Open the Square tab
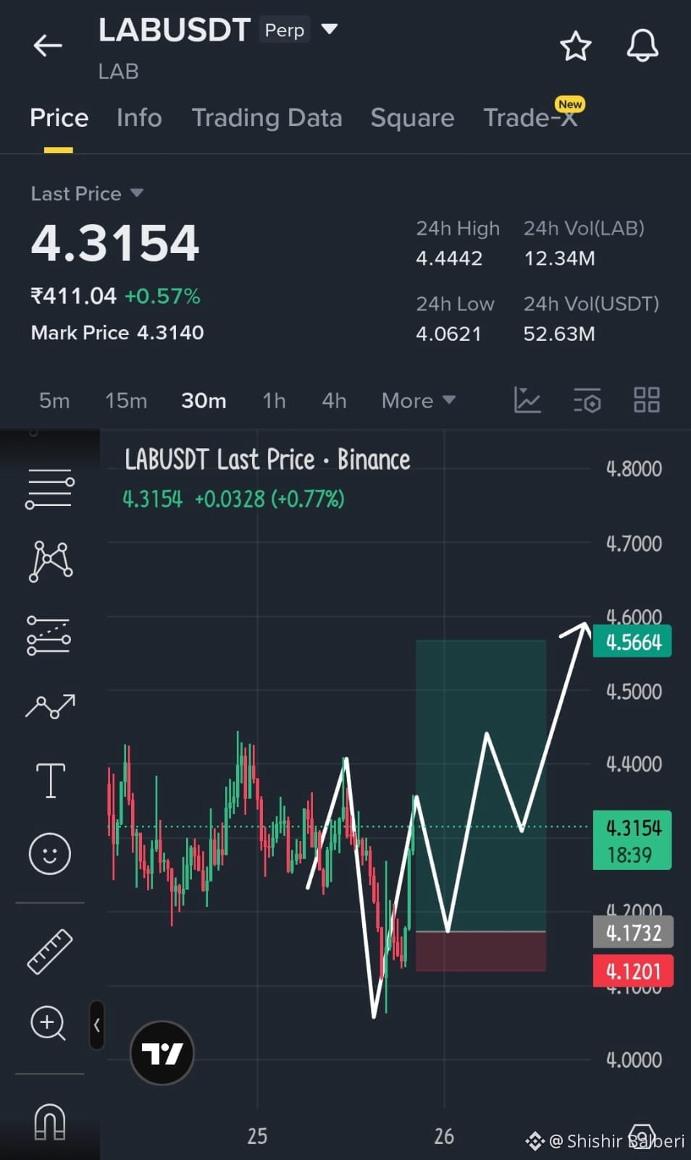The image size is (691, 1160). pyautogui.click(x=412, y=118)
